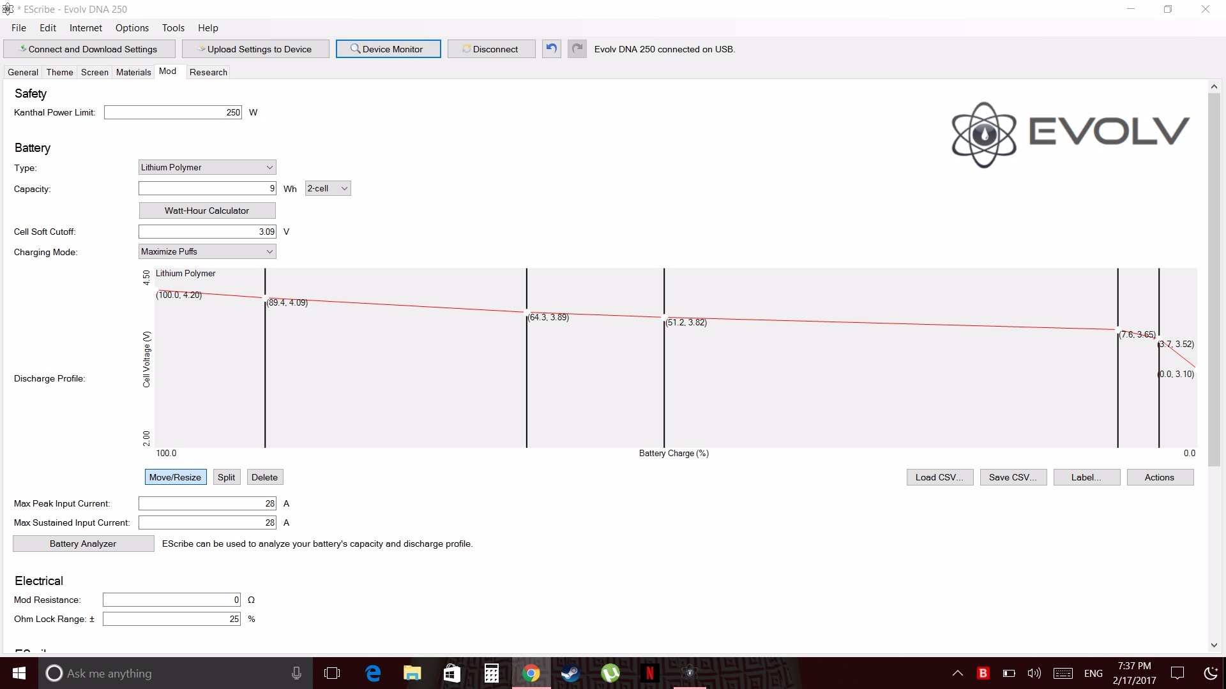This screenshot has height=689, width=1226.
Task: Click the undo arrow icon
Action: [552, 49]
